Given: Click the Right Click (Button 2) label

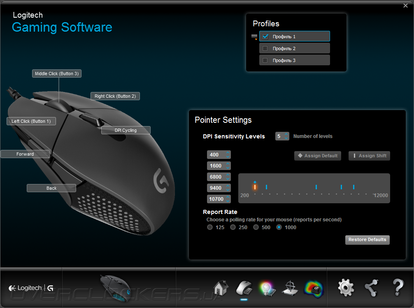Looking at the screenshot, I should [x=115, y=96].
